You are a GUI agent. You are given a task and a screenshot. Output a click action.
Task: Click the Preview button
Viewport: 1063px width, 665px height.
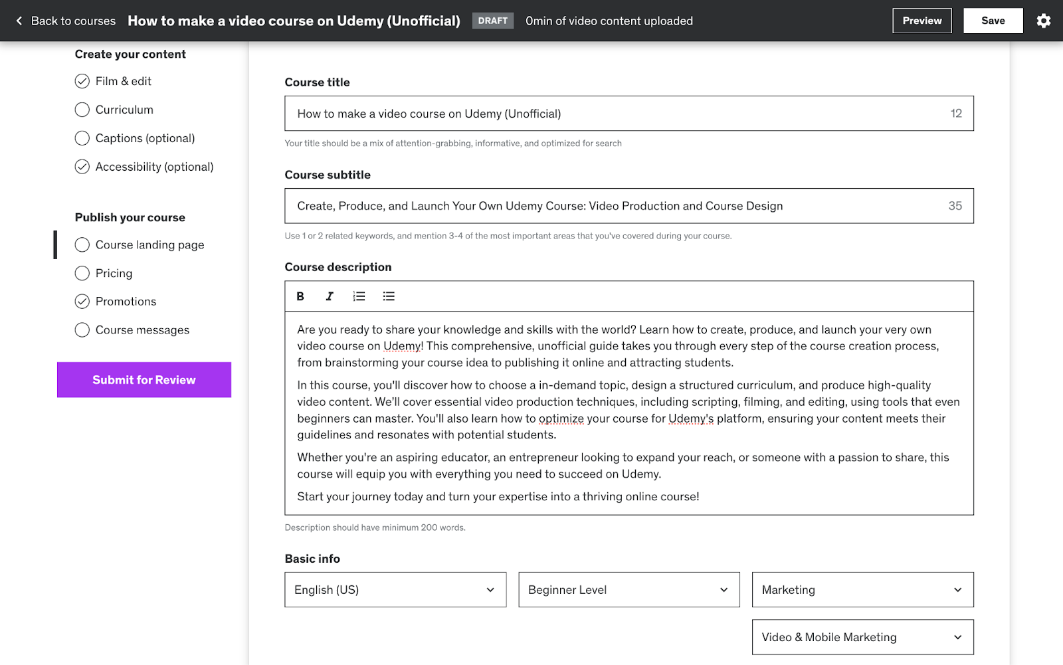[x=921, y=21]
